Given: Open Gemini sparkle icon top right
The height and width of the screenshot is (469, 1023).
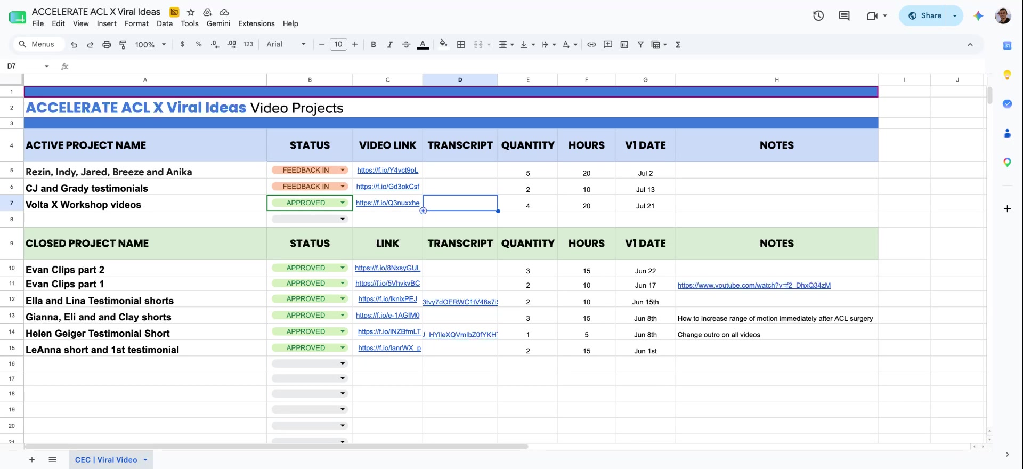Looking at the screenshot, I should [x=978, y=15].
